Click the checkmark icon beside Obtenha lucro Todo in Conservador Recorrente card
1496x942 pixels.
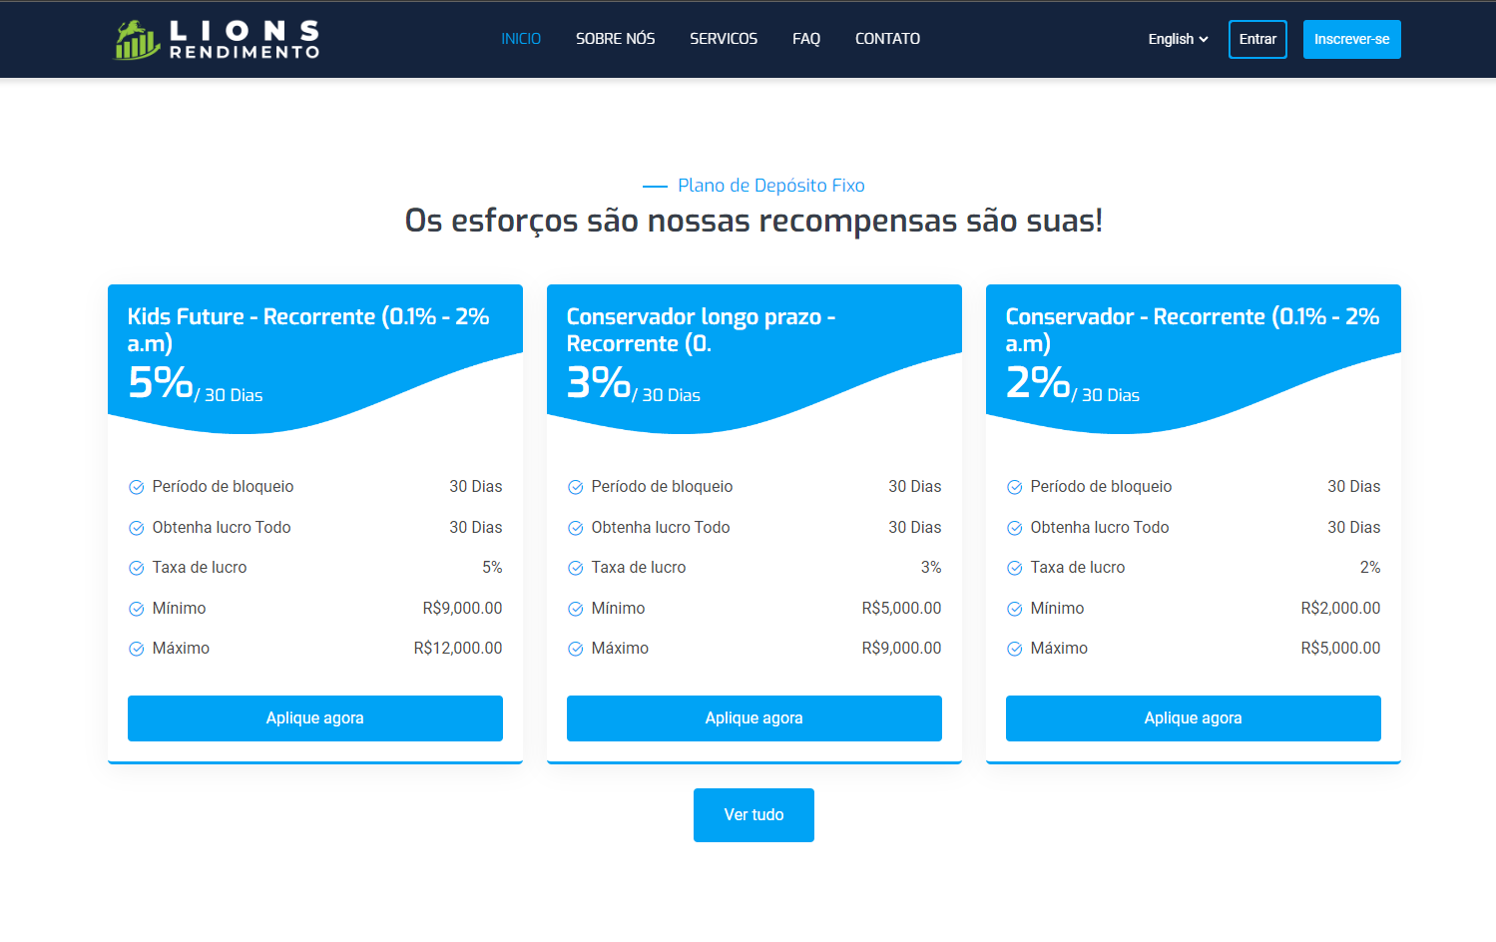(x=1014, y=527)
